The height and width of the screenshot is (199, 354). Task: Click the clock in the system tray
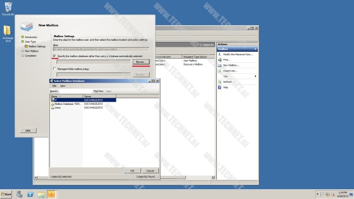[x=342, y=194]
